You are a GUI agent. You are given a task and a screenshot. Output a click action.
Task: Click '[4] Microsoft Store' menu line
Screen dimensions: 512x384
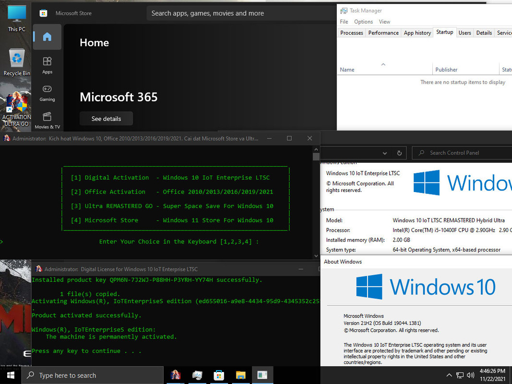tap(172, 220)
